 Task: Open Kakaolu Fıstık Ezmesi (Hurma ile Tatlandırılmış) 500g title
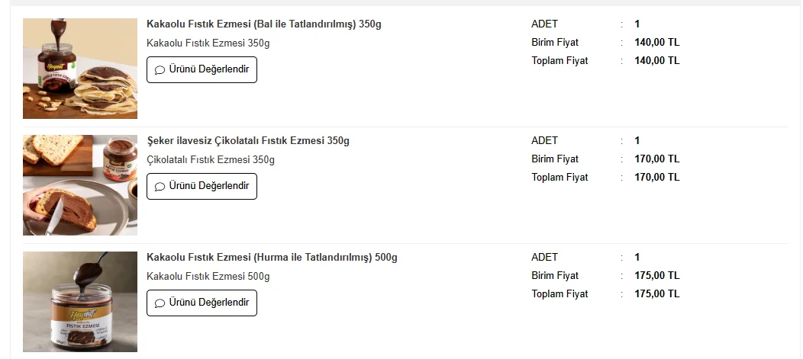[272, 258]
